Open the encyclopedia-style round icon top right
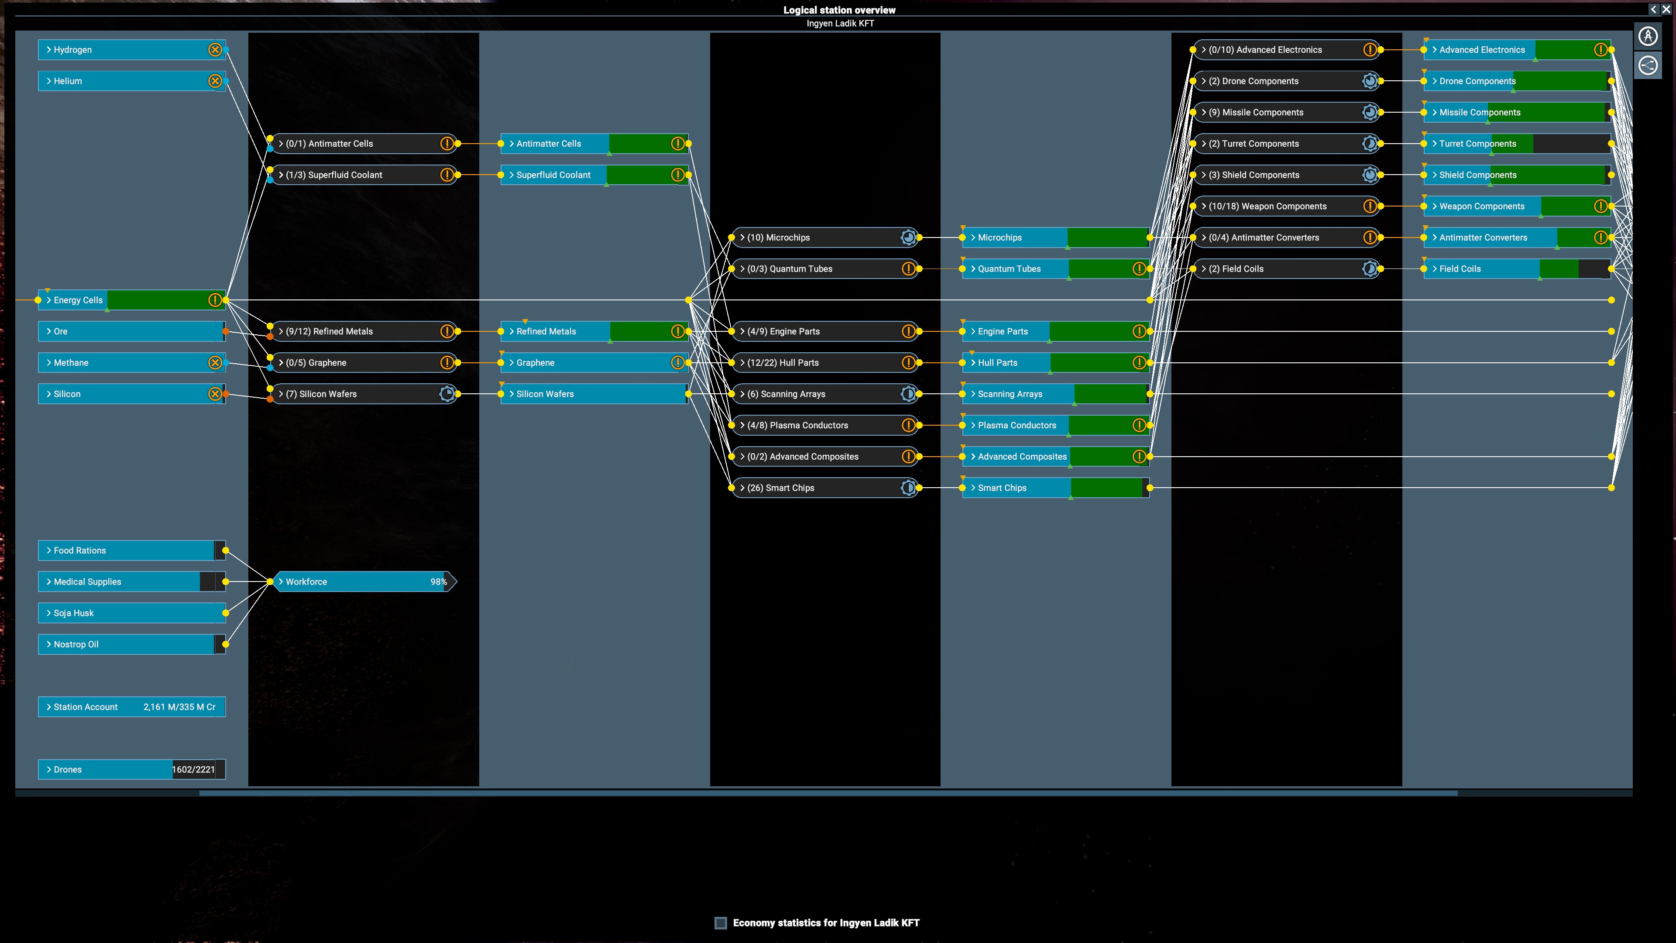 [x=1648, y=36]
